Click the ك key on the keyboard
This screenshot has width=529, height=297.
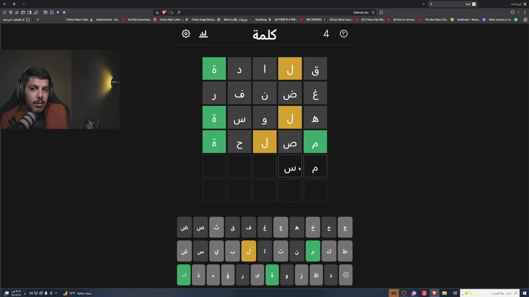coord(329,251)
